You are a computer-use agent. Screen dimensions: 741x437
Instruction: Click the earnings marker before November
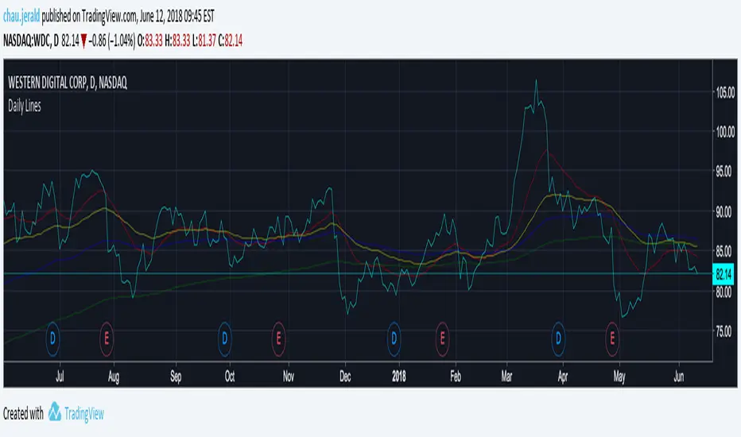[x=278, y=338]
